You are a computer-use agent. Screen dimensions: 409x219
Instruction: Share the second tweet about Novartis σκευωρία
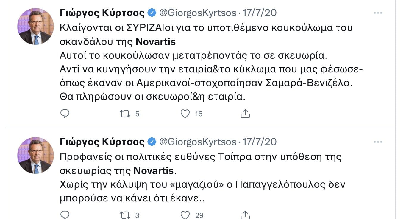pos(245,215)
